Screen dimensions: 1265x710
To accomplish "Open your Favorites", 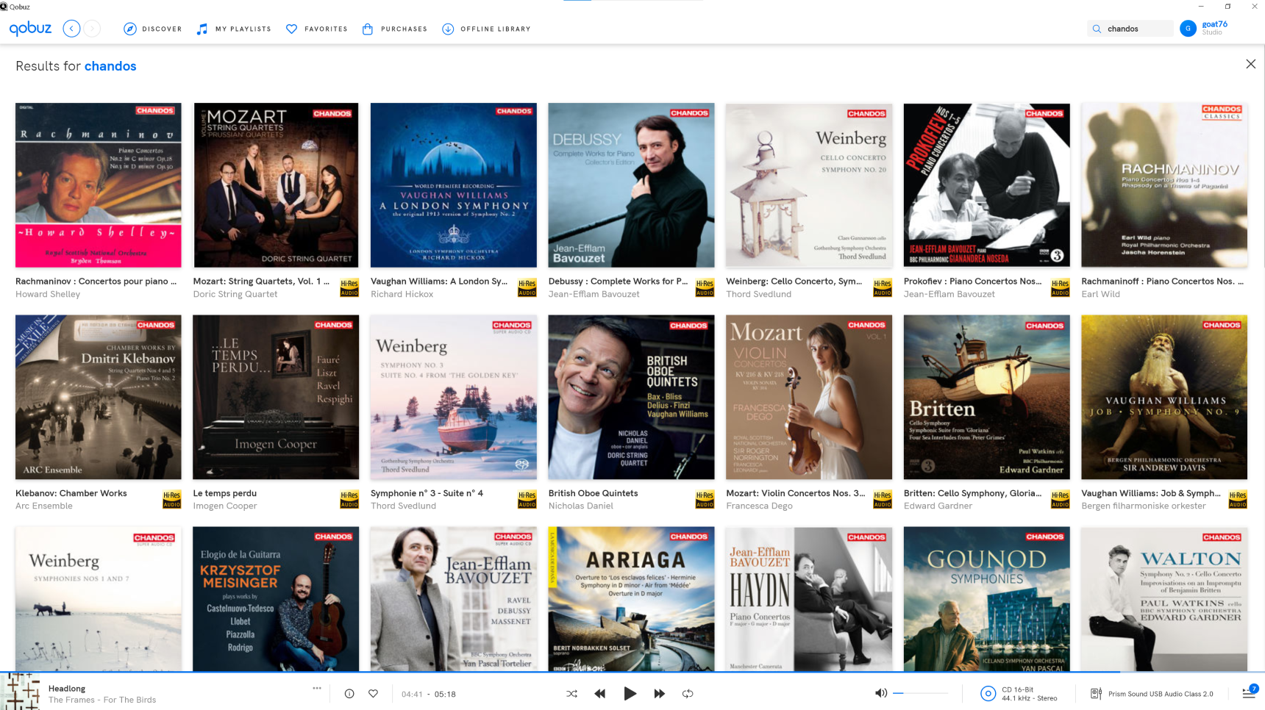I will (317, 29).
